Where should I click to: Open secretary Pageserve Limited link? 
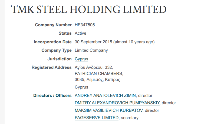point(97,118)
